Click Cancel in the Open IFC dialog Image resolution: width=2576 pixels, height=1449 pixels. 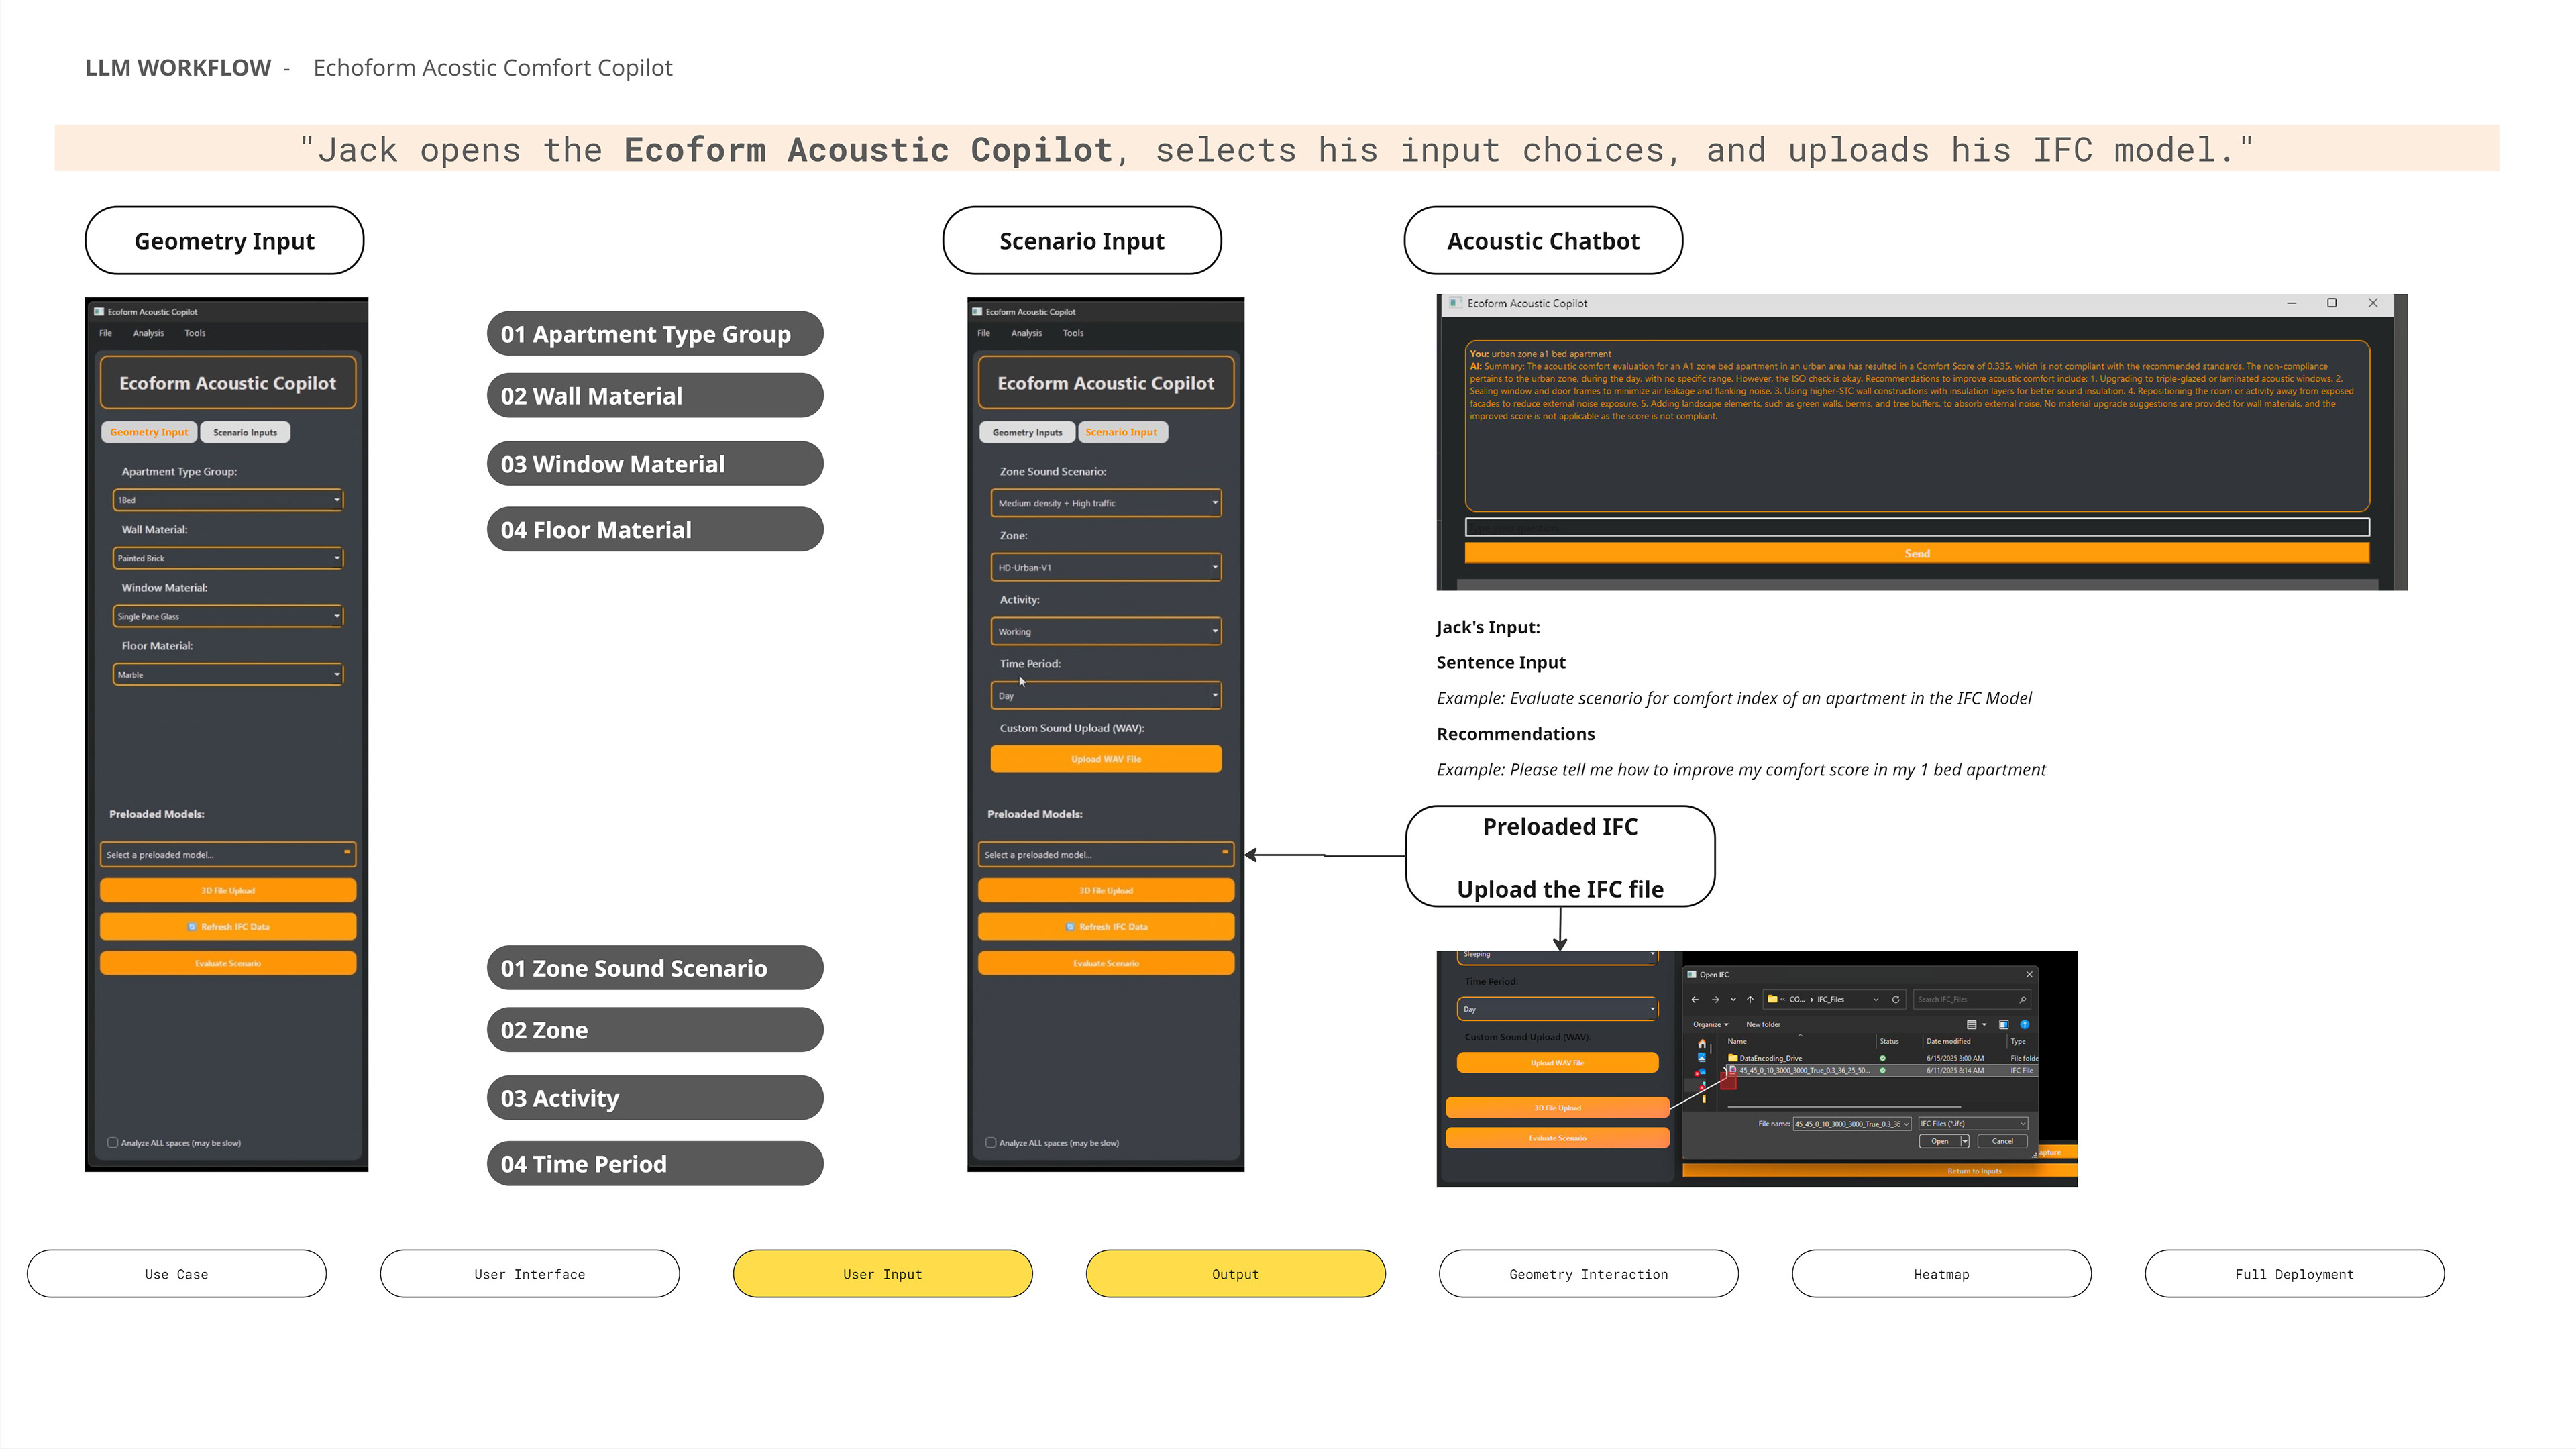[2003, 1141]
